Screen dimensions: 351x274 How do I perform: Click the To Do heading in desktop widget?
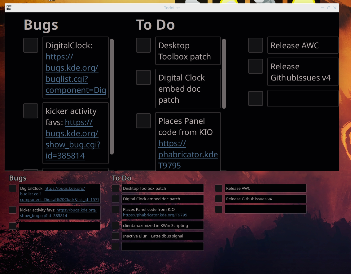[x=121, y=178]
